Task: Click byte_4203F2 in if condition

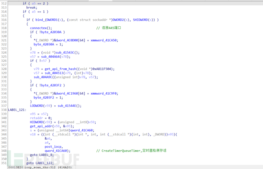Action: click(51, 85)
